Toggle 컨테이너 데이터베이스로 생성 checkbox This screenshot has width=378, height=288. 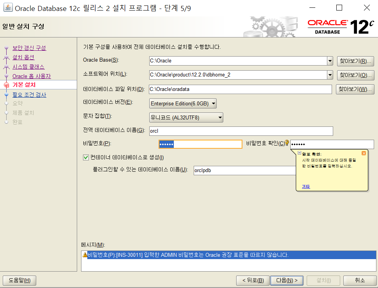(86, 157)
